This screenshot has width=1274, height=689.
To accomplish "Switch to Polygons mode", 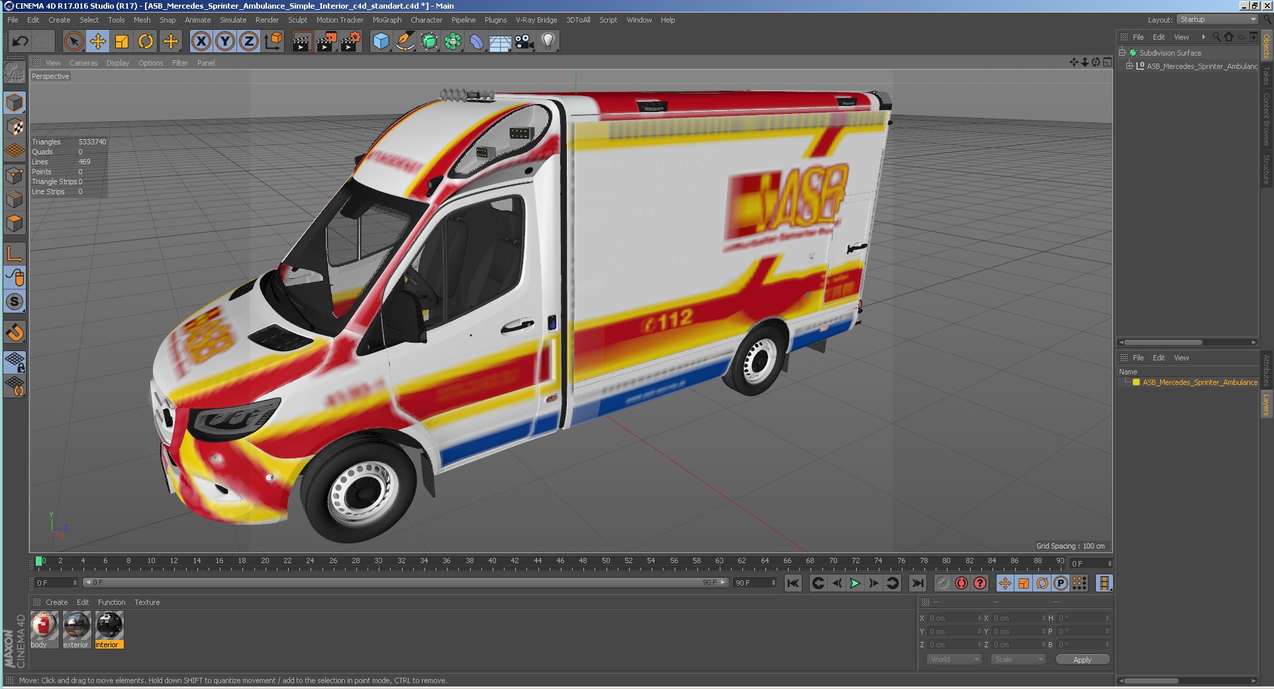I will 15,223.
